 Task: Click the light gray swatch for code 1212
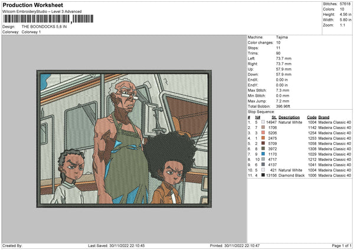pyautogui.click(x=263, y=159)
